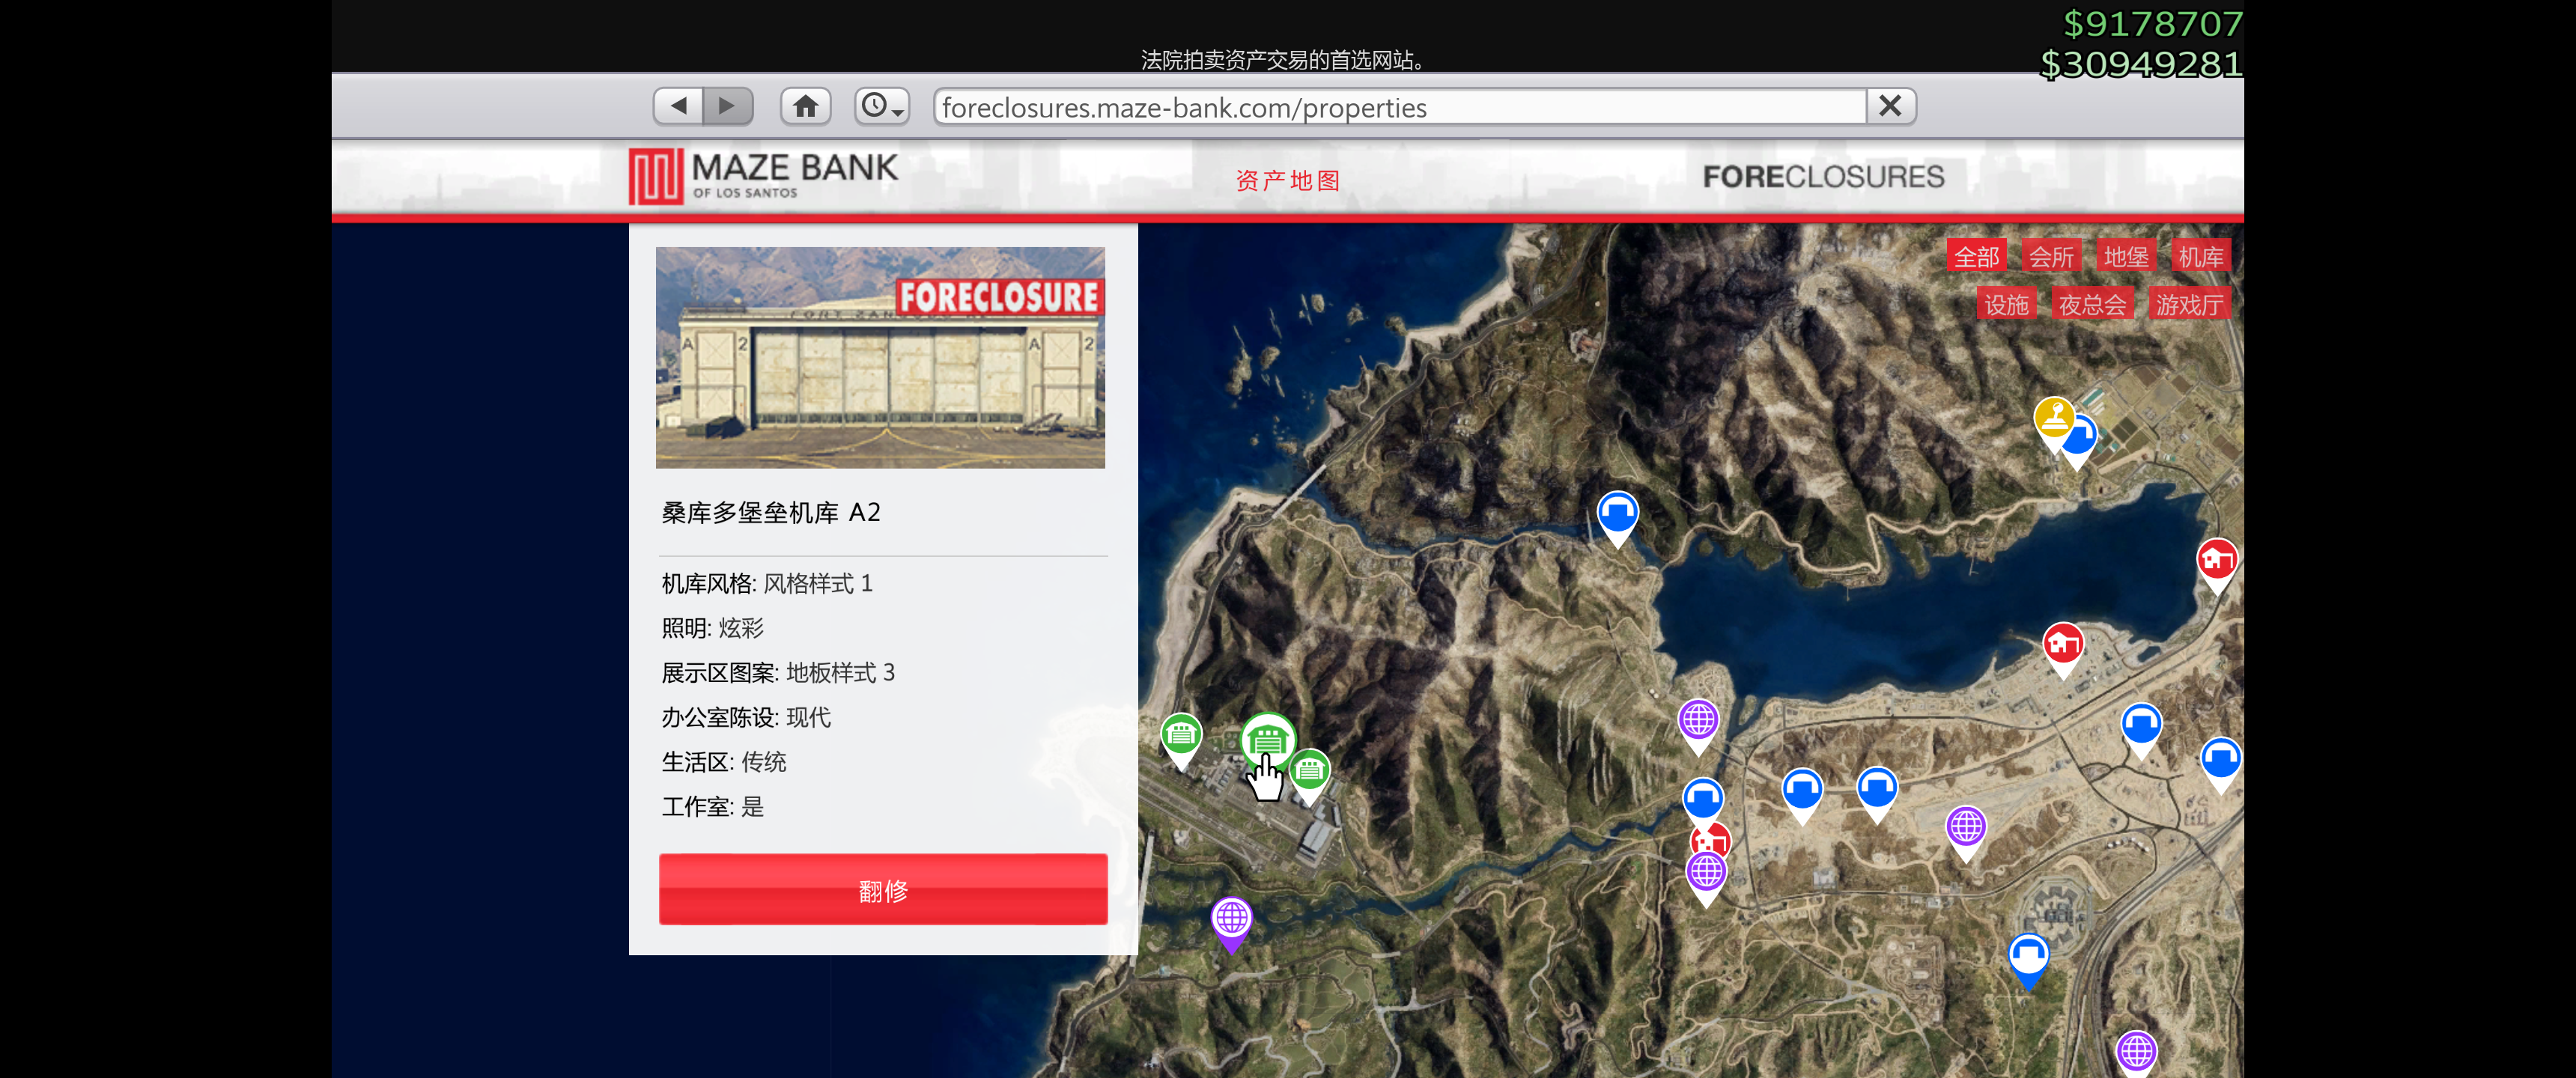Select the yellow stamp pin northeast of the lake
Viewport: 2576px width, 1078px height.
[2054, 421]
